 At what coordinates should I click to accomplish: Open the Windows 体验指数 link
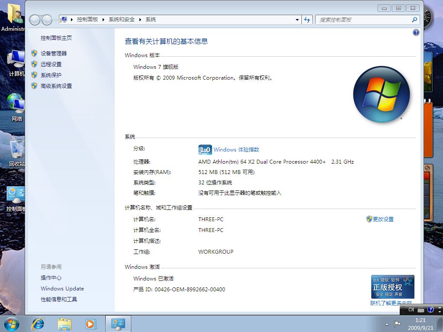pos(236,150)
